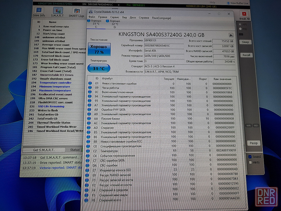Open the Файл menu
This screenshot has height=211, width=281.
92,17
